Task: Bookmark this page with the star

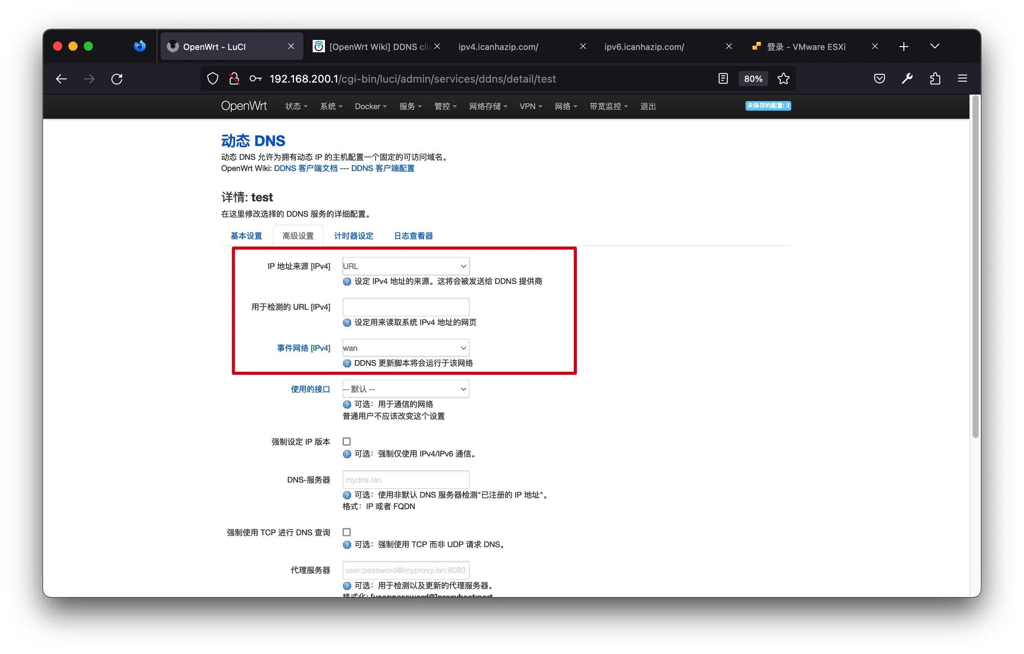Action: [783, 79]
